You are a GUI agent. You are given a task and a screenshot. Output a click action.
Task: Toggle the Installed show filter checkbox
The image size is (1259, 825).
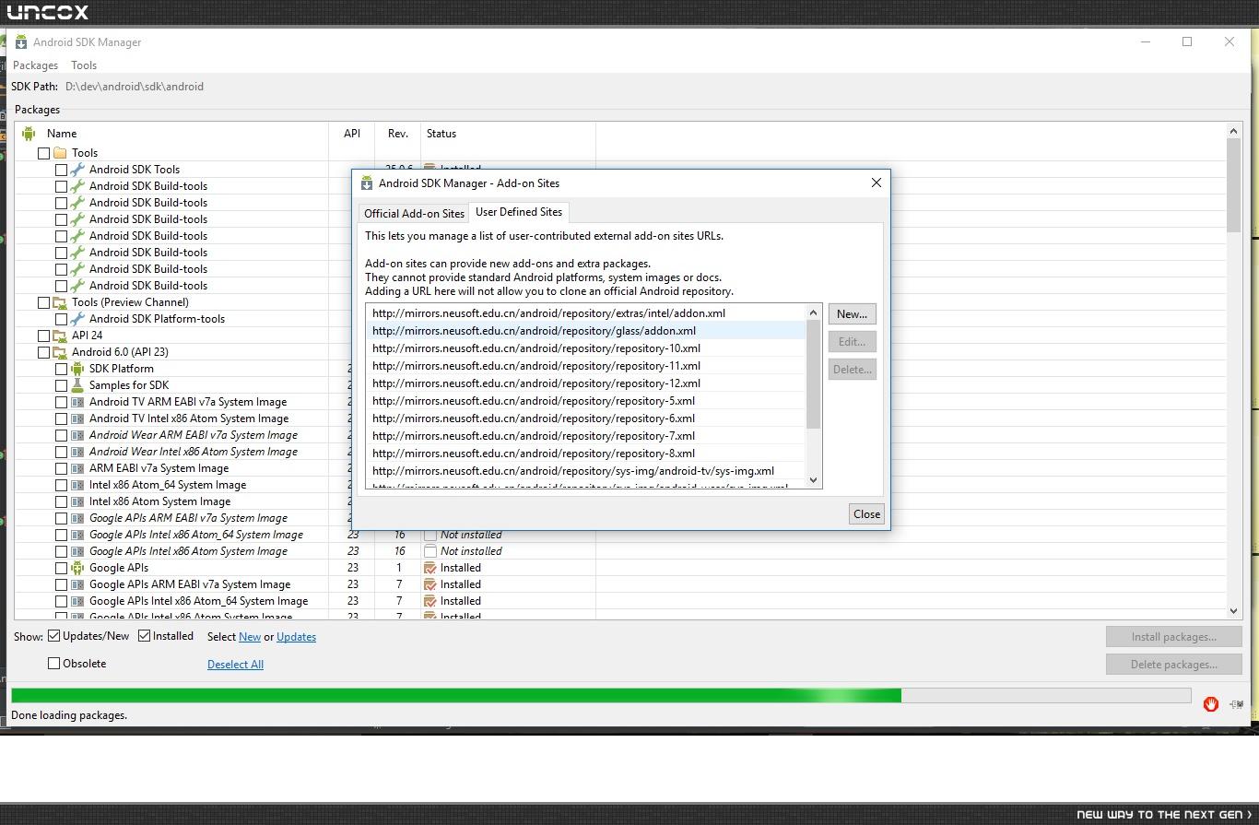tap(145, 636)
